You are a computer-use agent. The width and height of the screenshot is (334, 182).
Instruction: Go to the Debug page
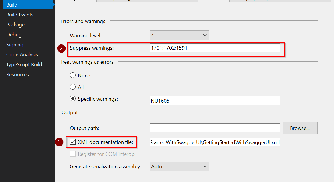[x=14, y=35]
